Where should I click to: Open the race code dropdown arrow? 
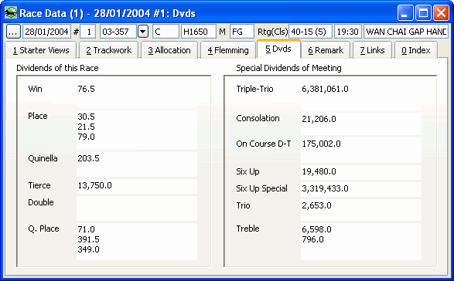(x=143, y=32)
